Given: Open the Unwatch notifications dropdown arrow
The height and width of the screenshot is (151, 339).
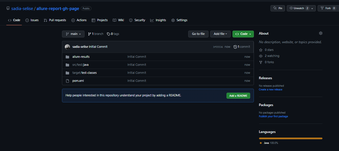Looking at the screenshot, I should (x=312, y=9).
